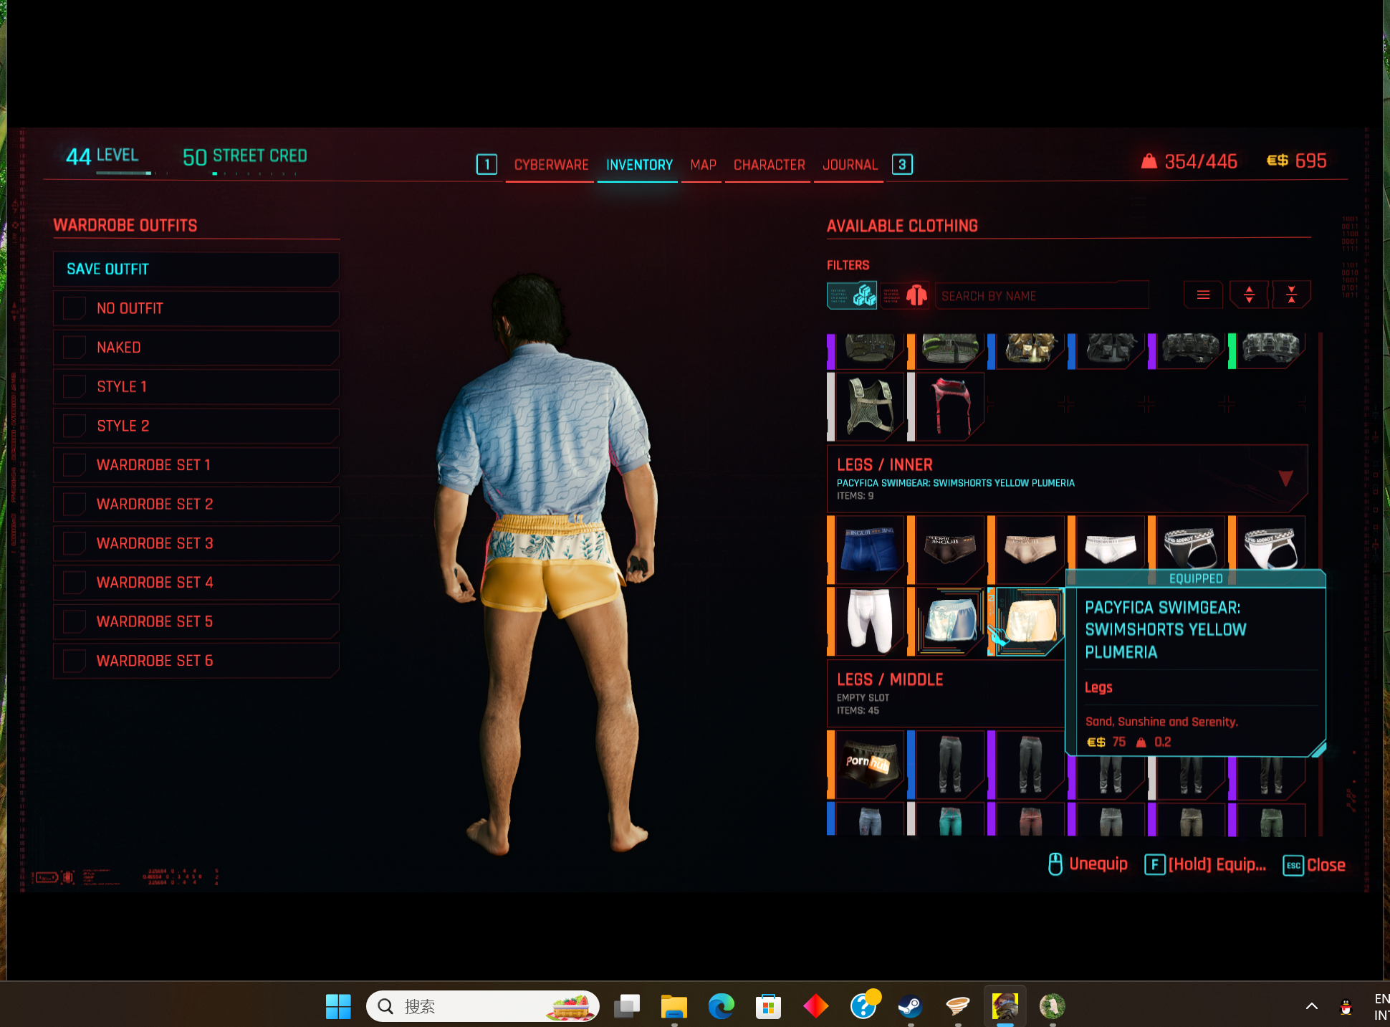Click the expand-all arrows button
Screen dimensions: 1390x1027
(x=1249, y=295)
